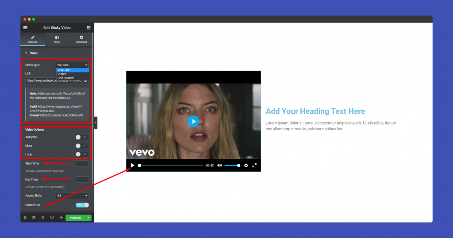Close window with red button

25,19
